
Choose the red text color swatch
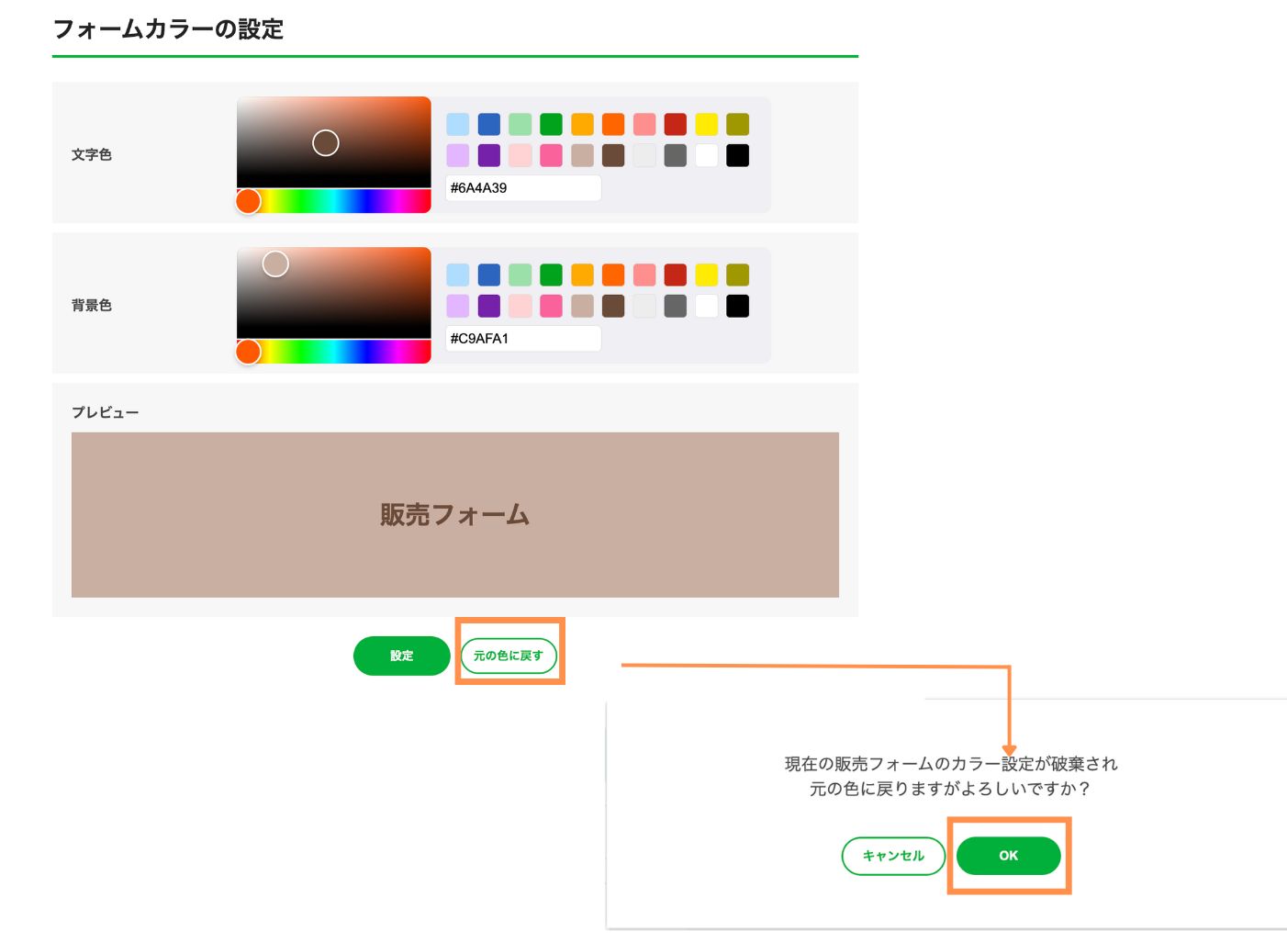[x=675, y=124]
